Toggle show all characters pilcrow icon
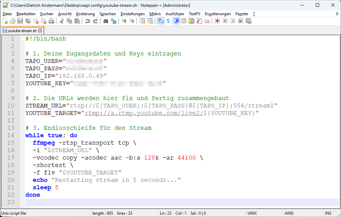This screenshot has height=217, width=341. 168,21
